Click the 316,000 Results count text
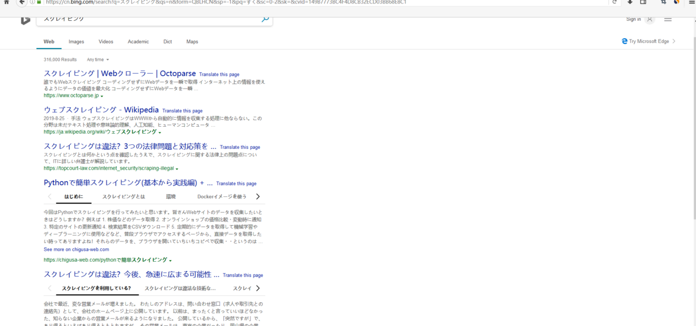 tap(60, 60)
